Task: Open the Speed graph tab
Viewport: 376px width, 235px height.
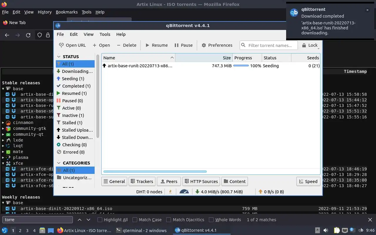Action: pyautogui.click(x=308, y=182)
